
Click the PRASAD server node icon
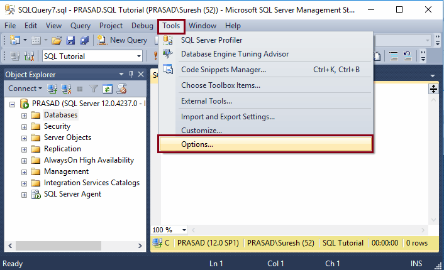pyautogui.click(x=25, y=104)
